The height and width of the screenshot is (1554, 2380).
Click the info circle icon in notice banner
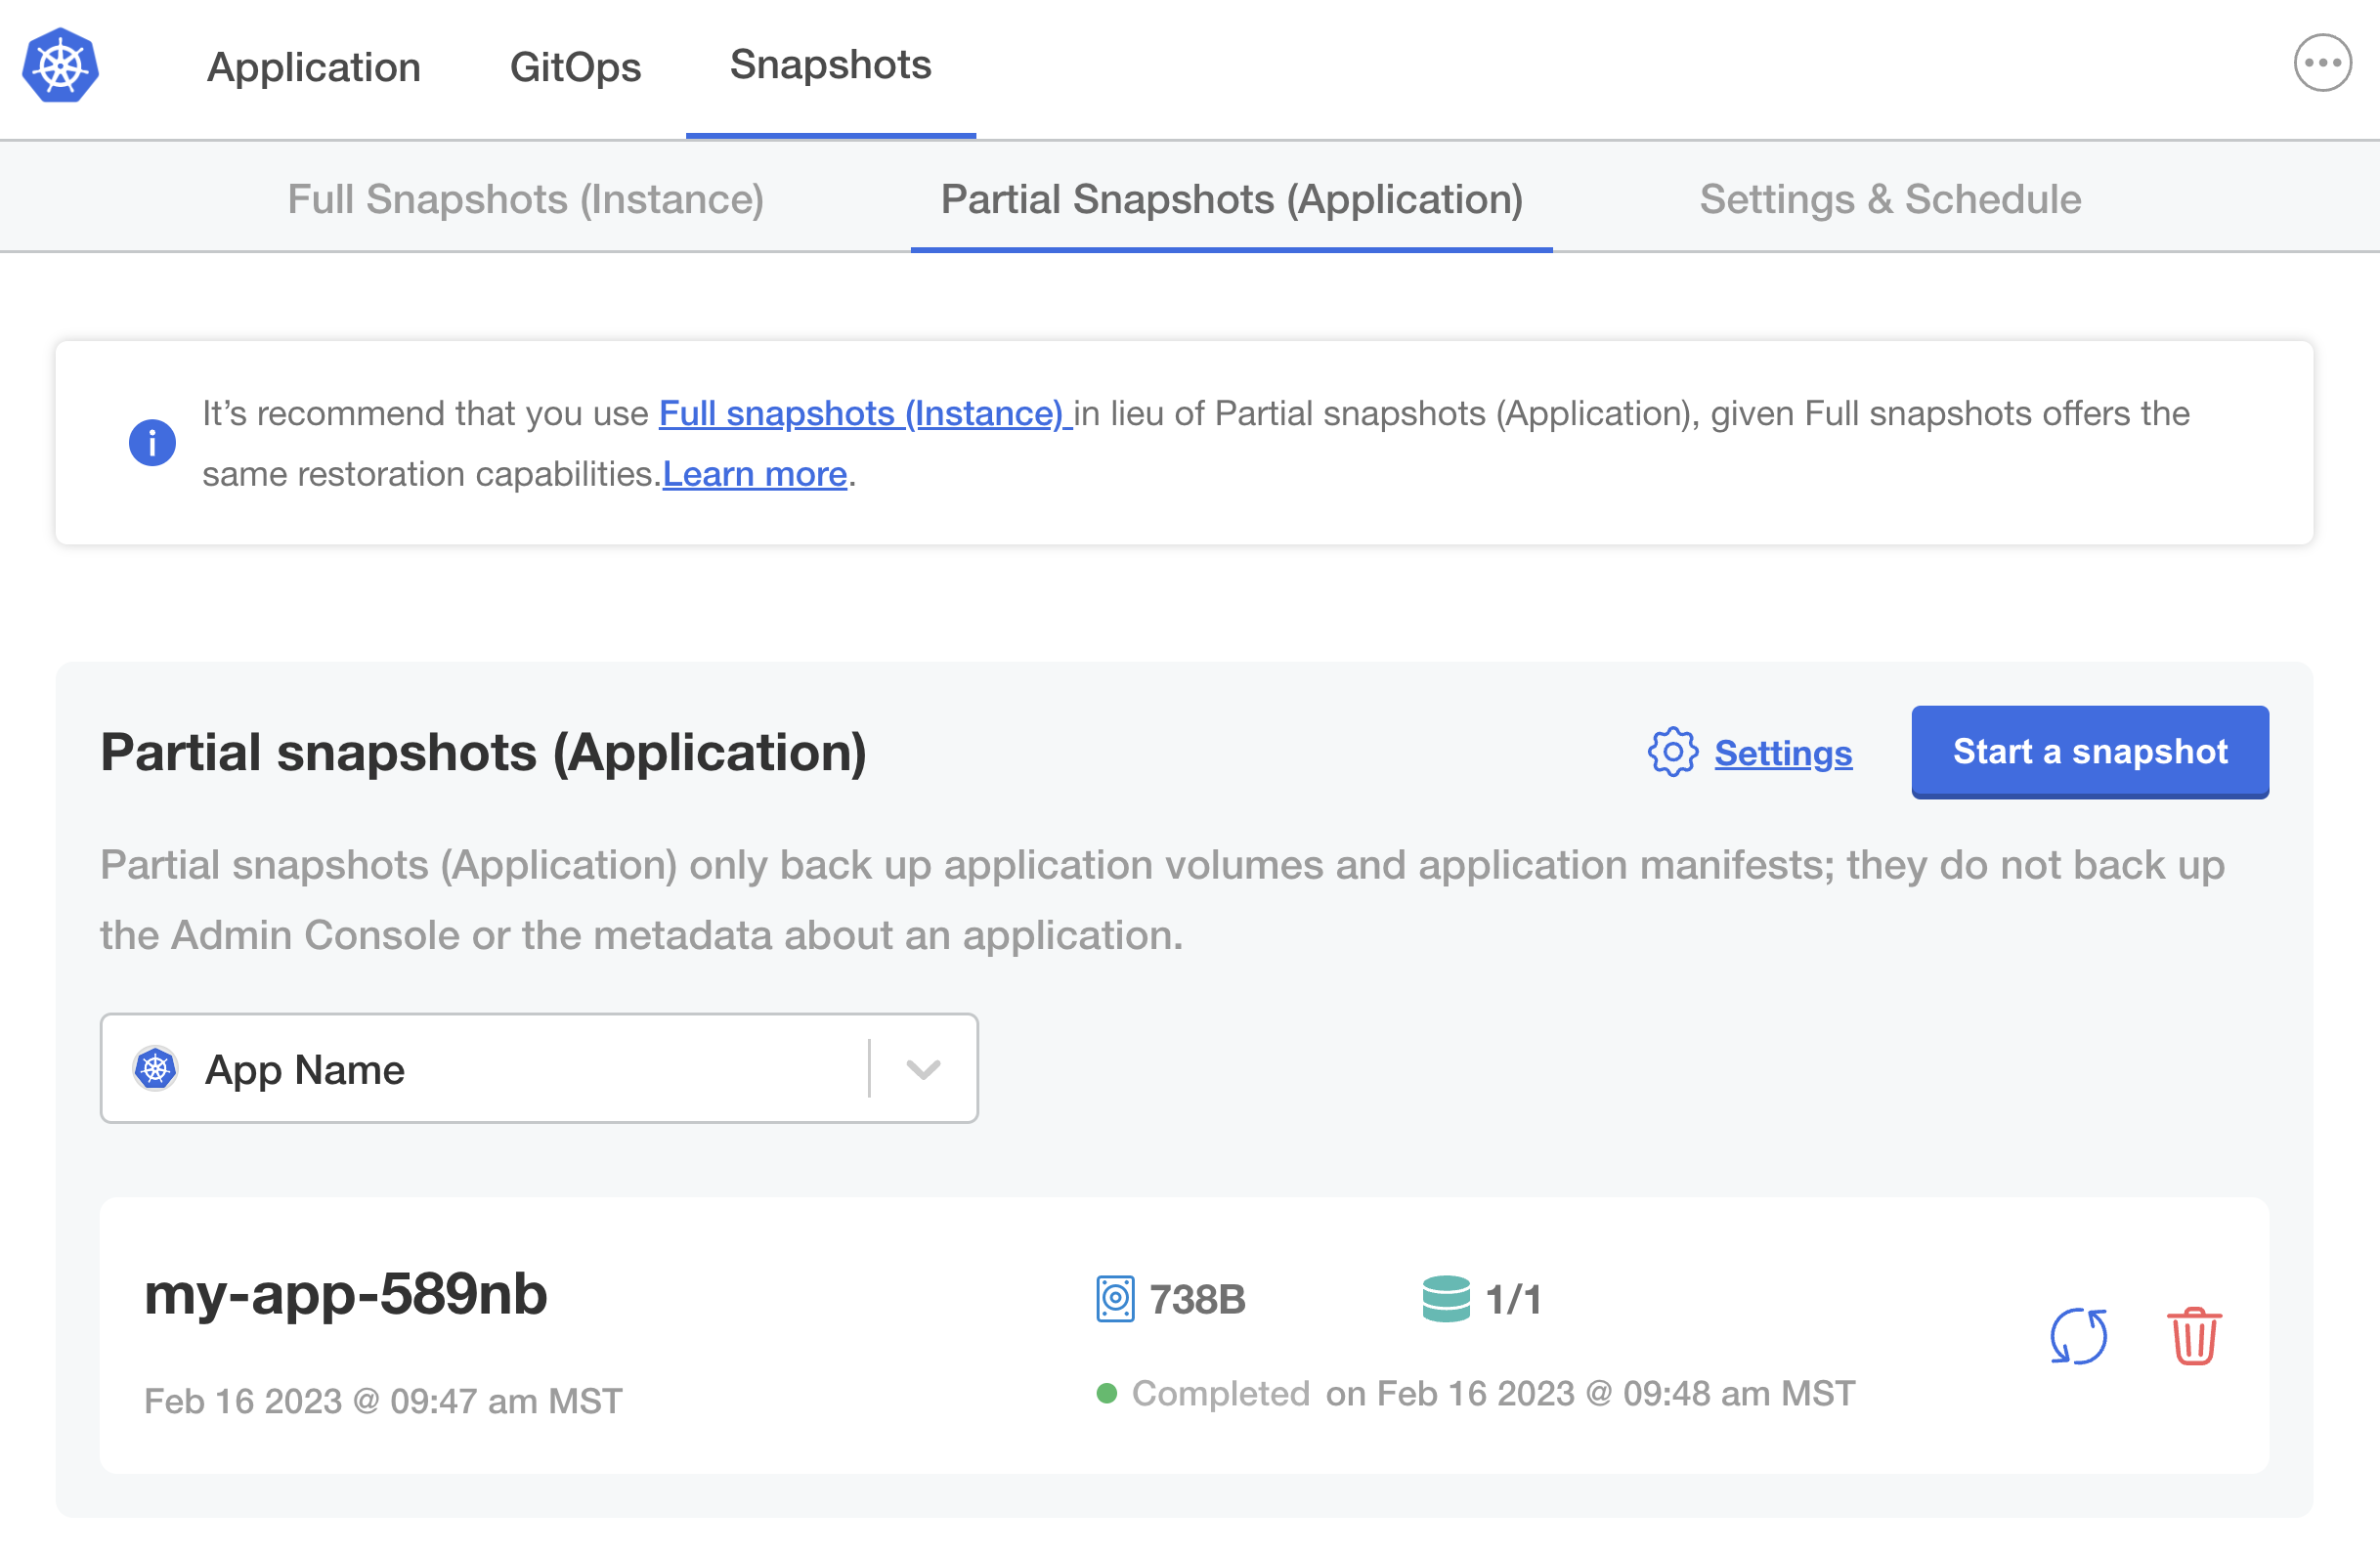pyautogui.click(x=151, y=441)
